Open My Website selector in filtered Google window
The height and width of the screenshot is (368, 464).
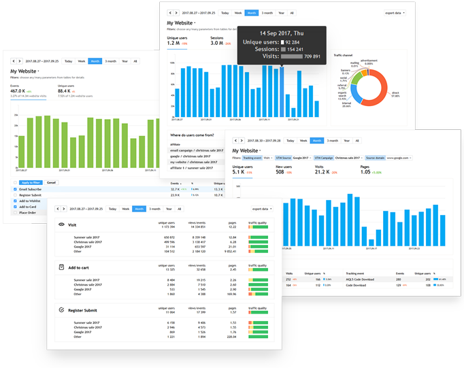246,150
